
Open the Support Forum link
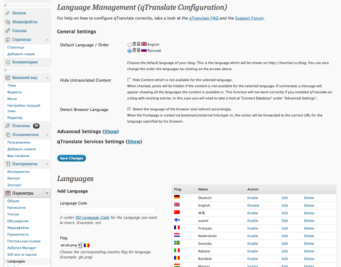point(249,18)
